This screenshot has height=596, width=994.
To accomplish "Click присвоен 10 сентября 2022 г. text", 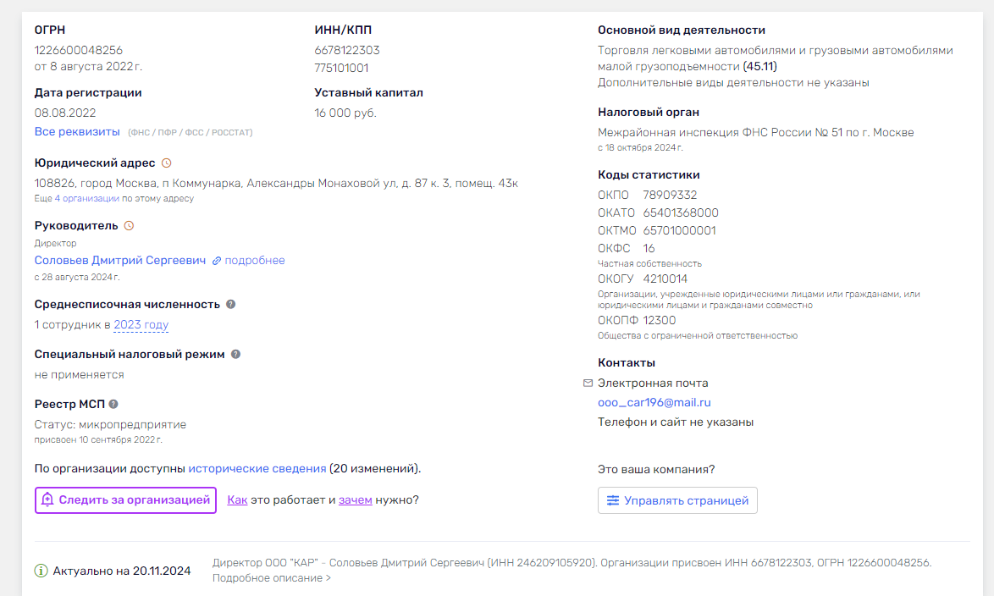I will tap(98, 440).
